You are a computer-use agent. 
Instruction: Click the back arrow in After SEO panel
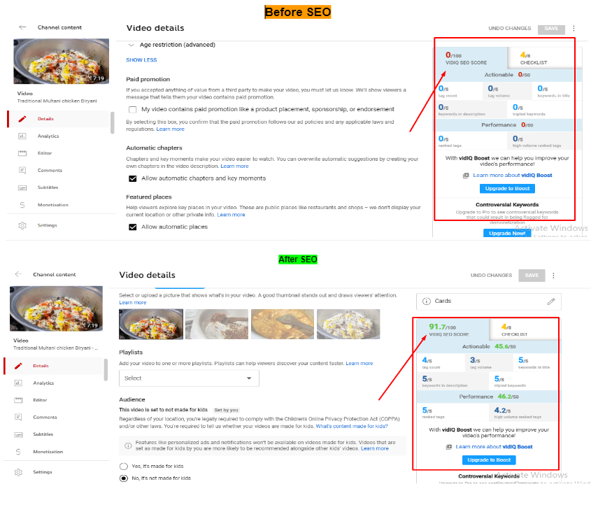tap(18, 274)
